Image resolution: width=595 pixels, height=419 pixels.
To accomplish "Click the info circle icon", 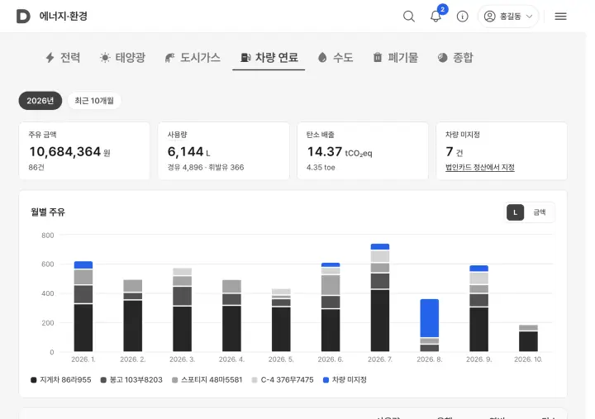I will 462,17.
